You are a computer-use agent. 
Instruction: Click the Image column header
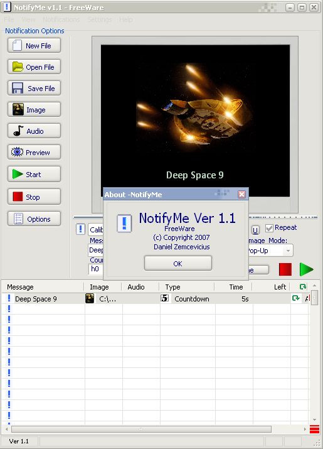tap(103, 287)
